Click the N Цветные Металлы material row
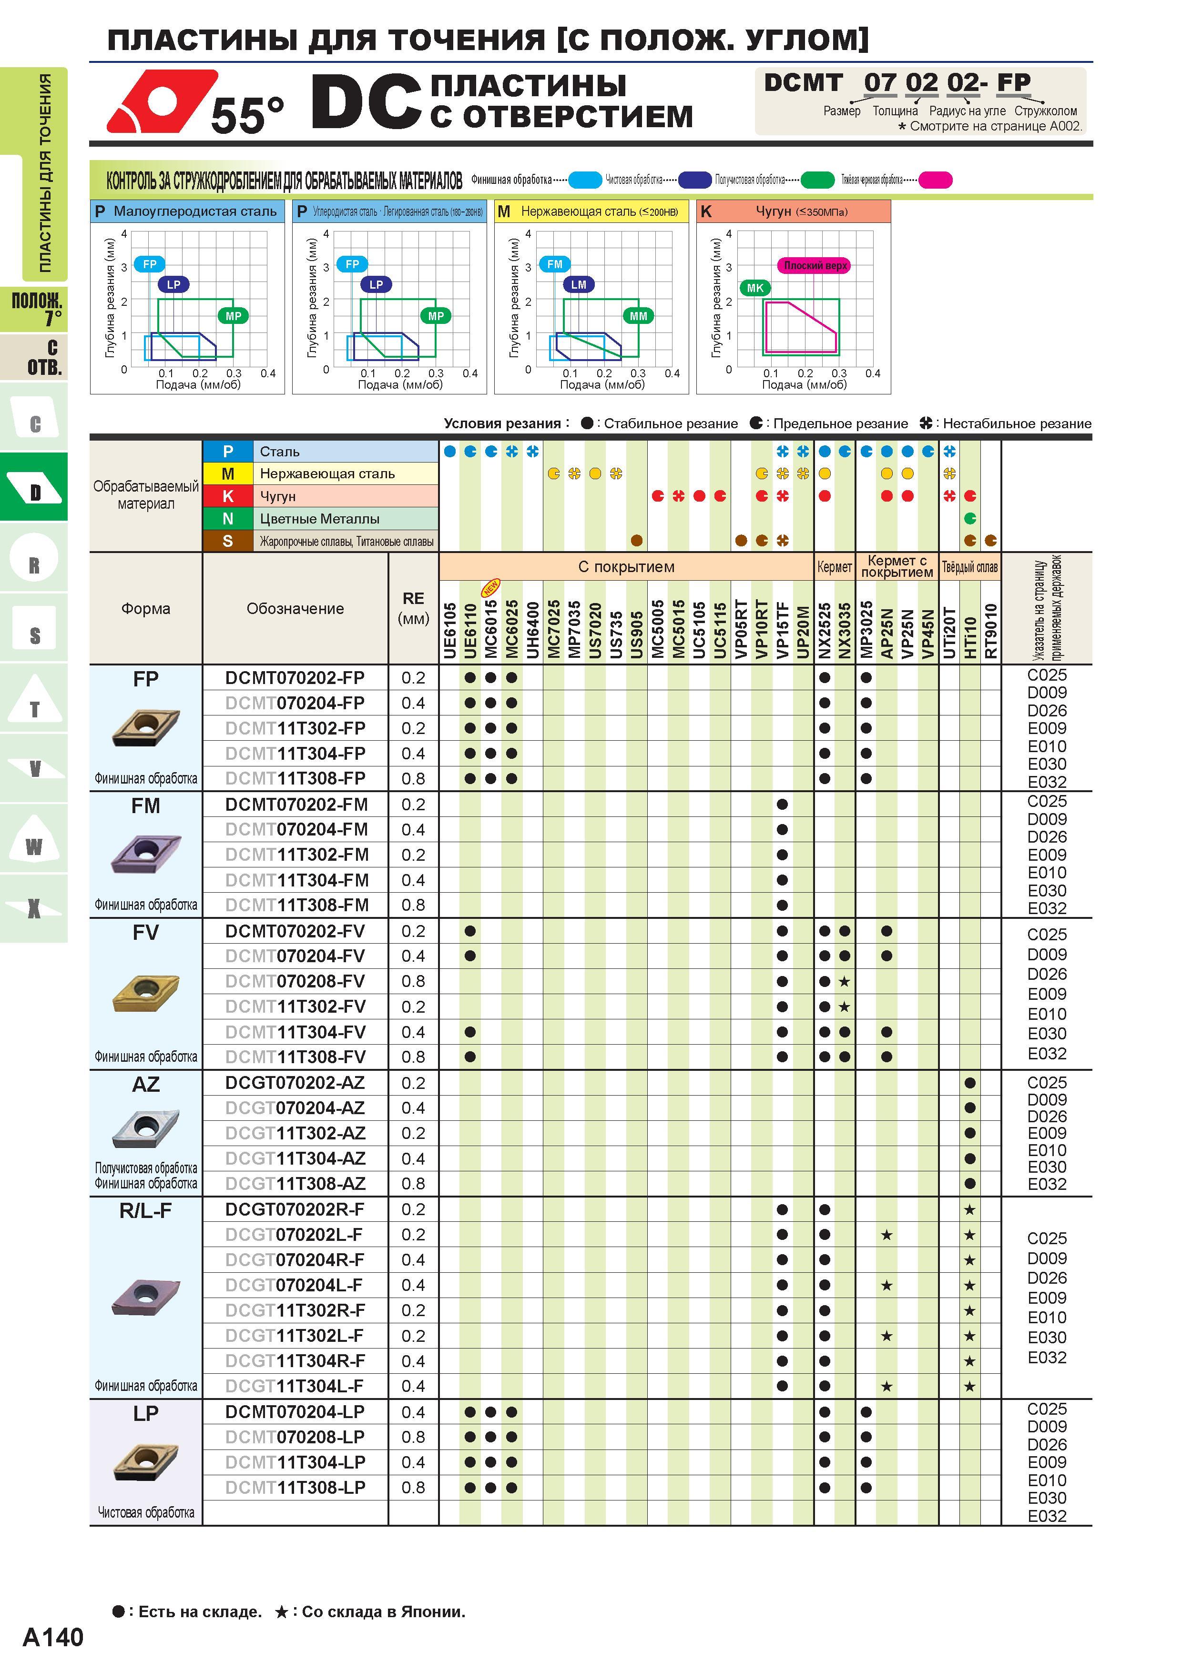Viewport: 1182px width, 1671px height. 320,519
